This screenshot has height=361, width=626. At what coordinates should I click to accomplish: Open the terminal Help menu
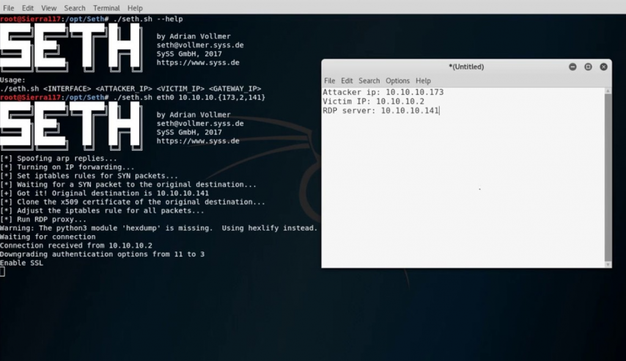[x=135, y=8]
